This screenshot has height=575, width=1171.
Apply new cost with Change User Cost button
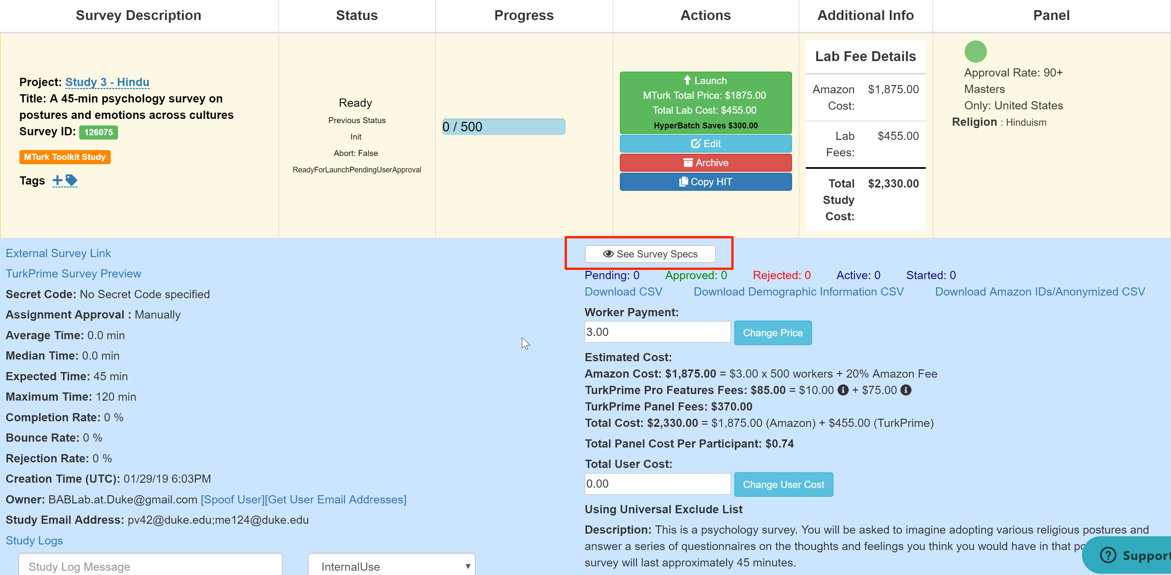(x=784, y=484)
